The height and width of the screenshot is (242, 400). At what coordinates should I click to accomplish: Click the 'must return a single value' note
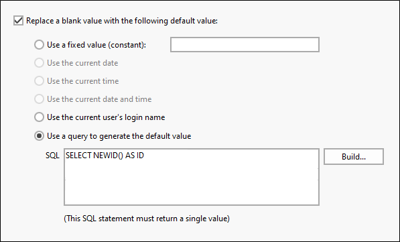coord(147,219)
